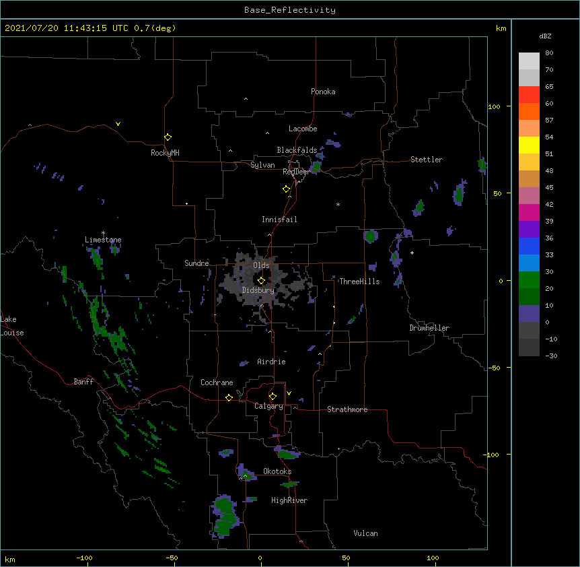Click the dBZ legend heading

545,36
